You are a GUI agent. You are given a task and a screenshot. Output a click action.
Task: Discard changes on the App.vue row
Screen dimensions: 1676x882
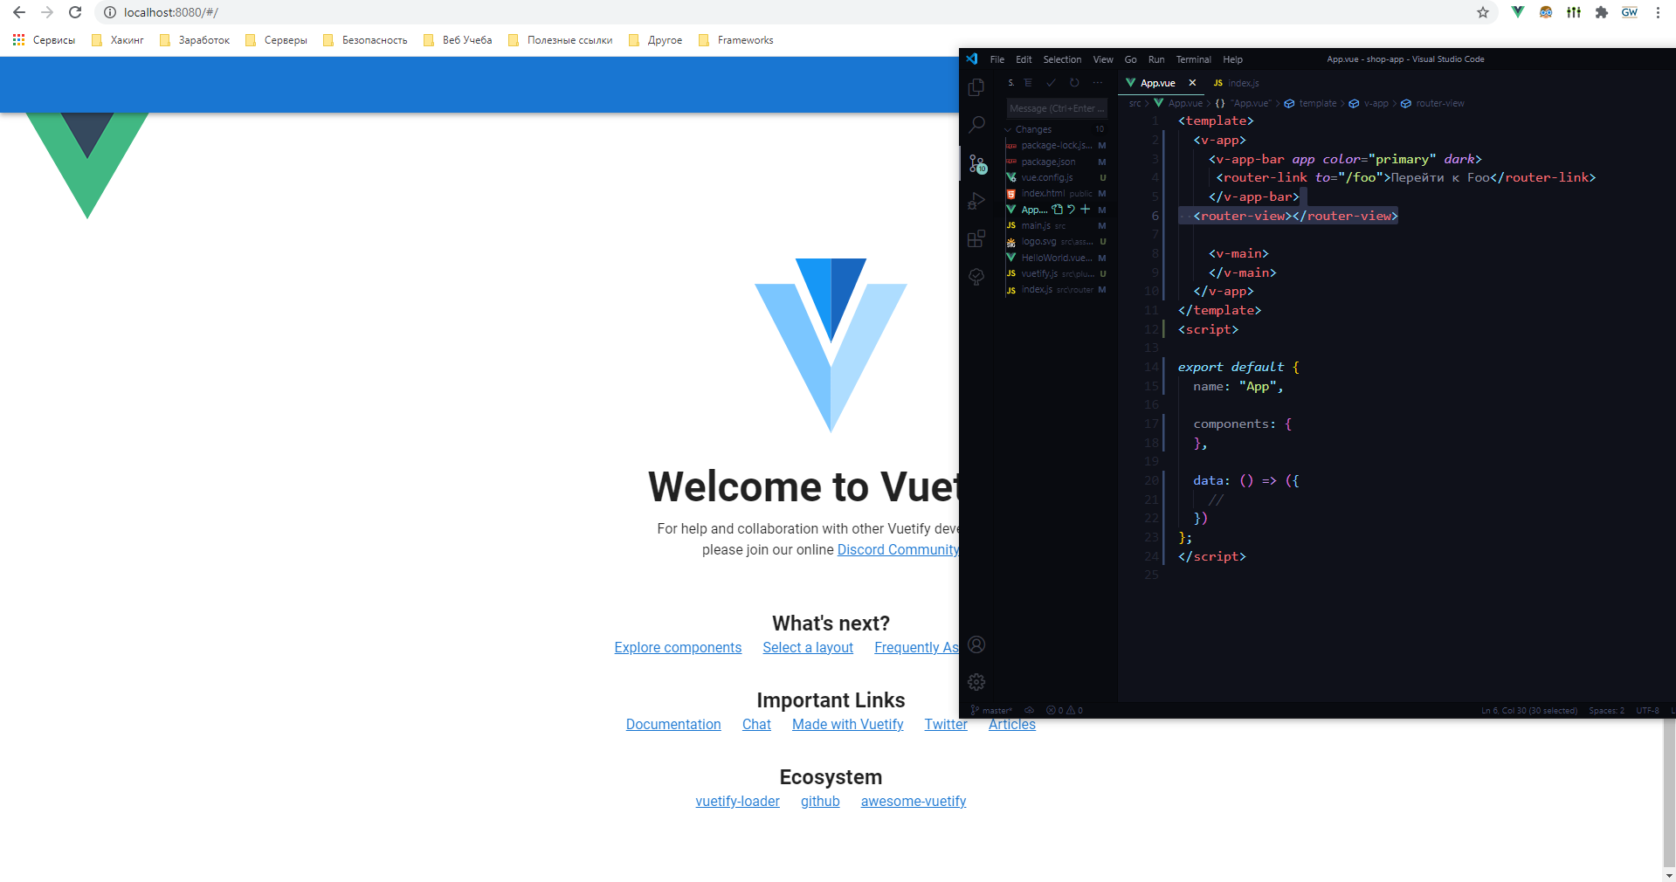[1071, 210]
